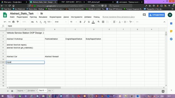Image resolution: width=175 pixels, height=98 pixels.
Task: Open the all sheets list icon
Action: (x=12, y=91)
